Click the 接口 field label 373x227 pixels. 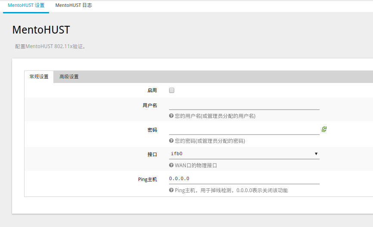tap(152, 154)
